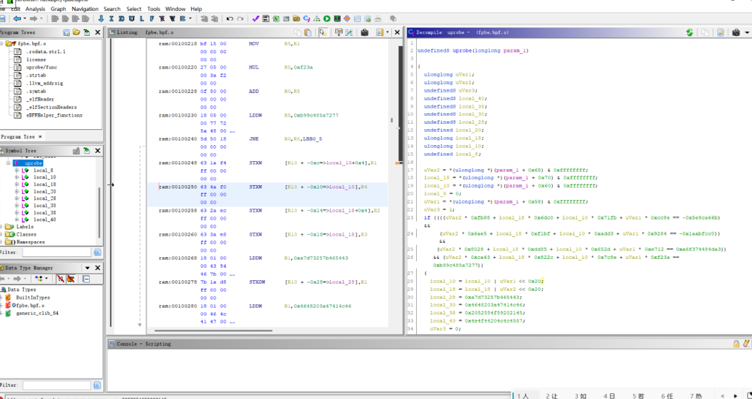Expand local_40 in the Symbol Tree
The image size is (752, 399).
point(17,219)
